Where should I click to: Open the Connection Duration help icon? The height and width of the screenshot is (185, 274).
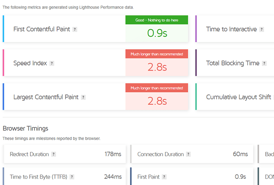[x=188, y=154]
